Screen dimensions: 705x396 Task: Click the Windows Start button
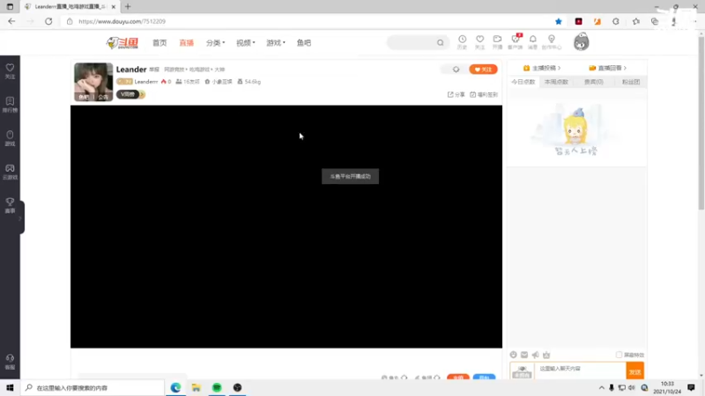click(10, 387)
